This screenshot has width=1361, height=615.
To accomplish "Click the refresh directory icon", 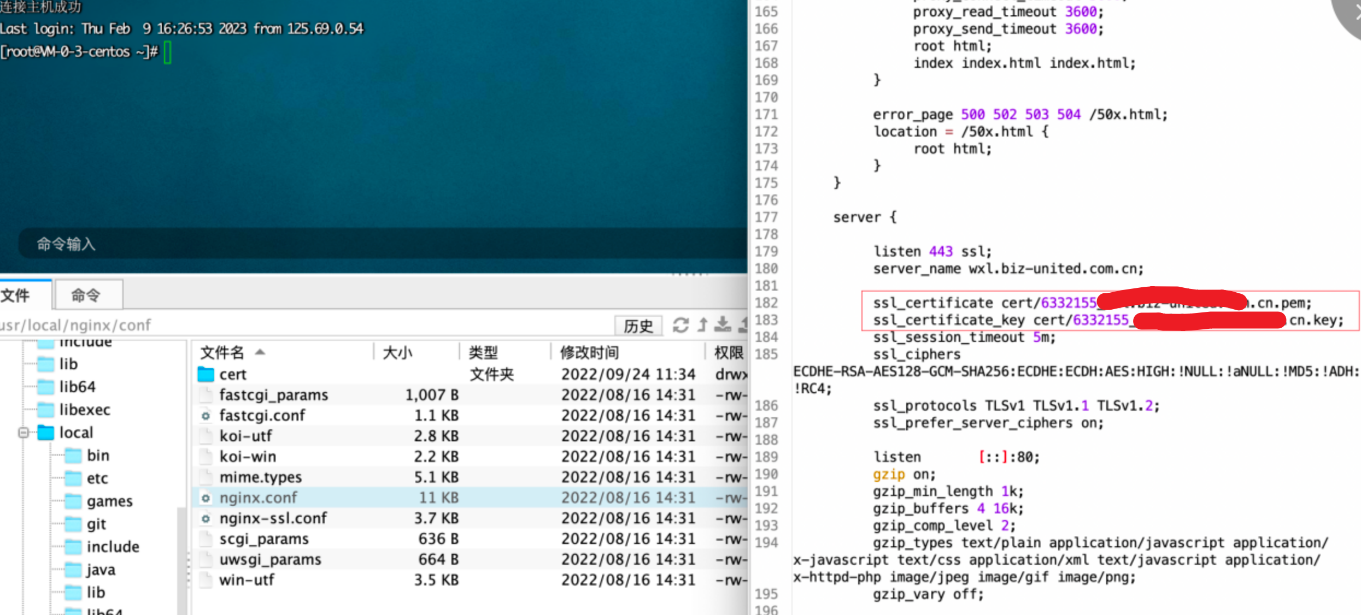I will point(680,325).
